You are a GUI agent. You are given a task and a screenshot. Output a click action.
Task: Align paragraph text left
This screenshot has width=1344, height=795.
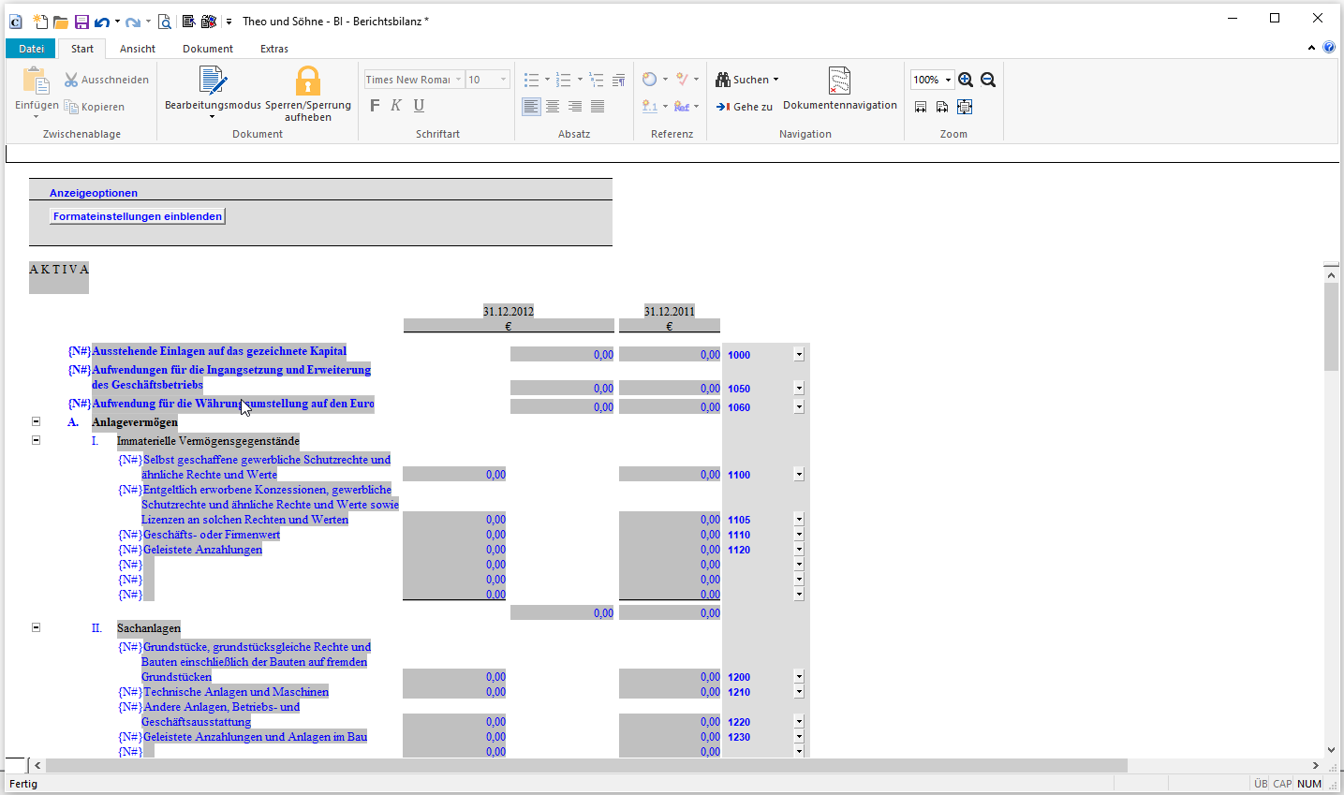coord(531,107)
